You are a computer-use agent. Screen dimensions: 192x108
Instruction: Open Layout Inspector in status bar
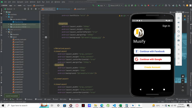[182, 99]
